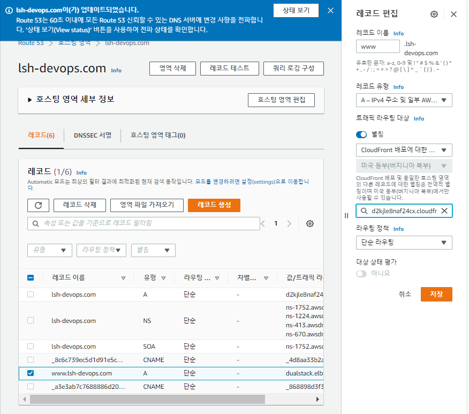The height and width of the screenshot is (414, 469).
Task: Click the side panel resize handle
Action: pyautogui.click(x=346, y=215)
